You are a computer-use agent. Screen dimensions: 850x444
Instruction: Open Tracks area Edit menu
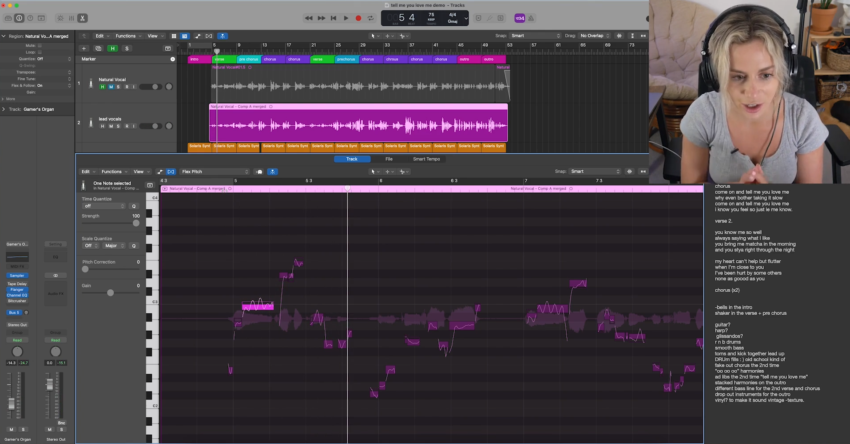(x=102, y=36)
